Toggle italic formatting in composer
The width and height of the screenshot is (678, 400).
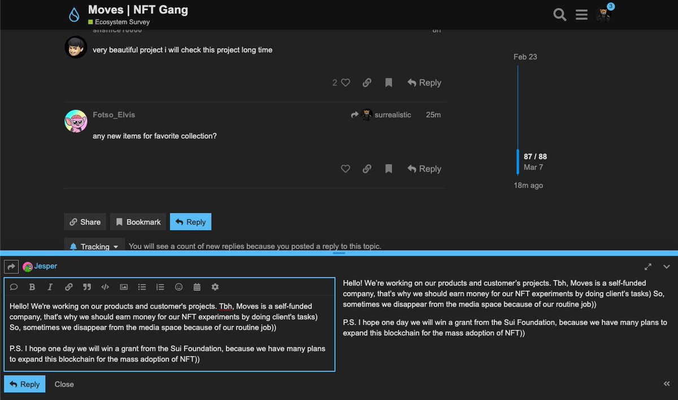click(x=50, y=287)
